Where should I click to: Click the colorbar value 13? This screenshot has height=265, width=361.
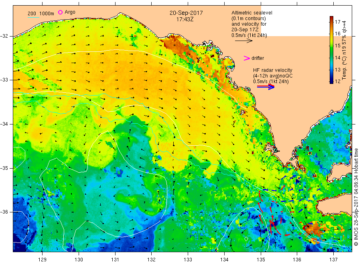[x=337, y=69]
